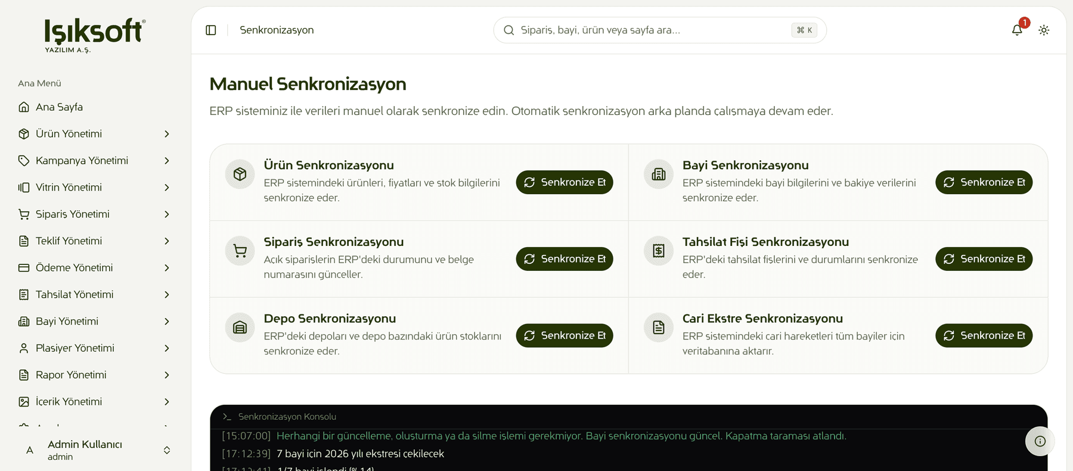Viewport: 1073px width, 471px height.
Task: Click the Ana Sayfa home icon
Action: 24,107
